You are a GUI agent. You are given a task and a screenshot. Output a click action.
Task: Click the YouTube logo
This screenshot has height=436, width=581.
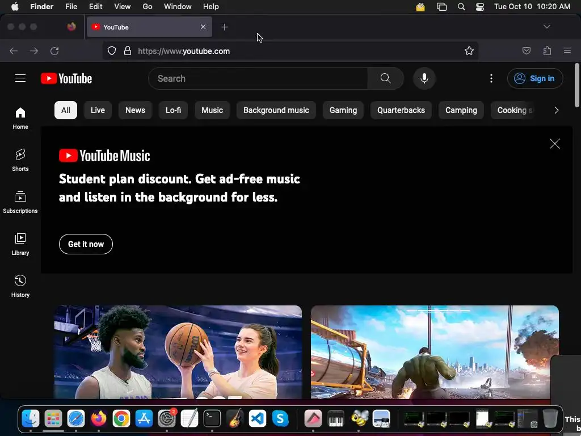[x=66, y=78]
